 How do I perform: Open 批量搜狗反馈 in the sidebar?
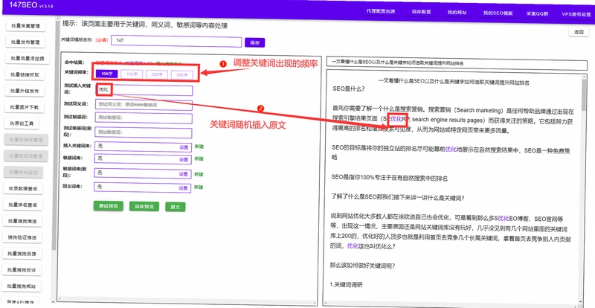pyautogui.click(x=22, y=254)
